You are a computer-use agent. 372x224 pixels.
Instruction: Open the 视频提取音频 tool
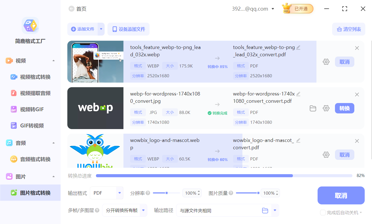point(30,93)
